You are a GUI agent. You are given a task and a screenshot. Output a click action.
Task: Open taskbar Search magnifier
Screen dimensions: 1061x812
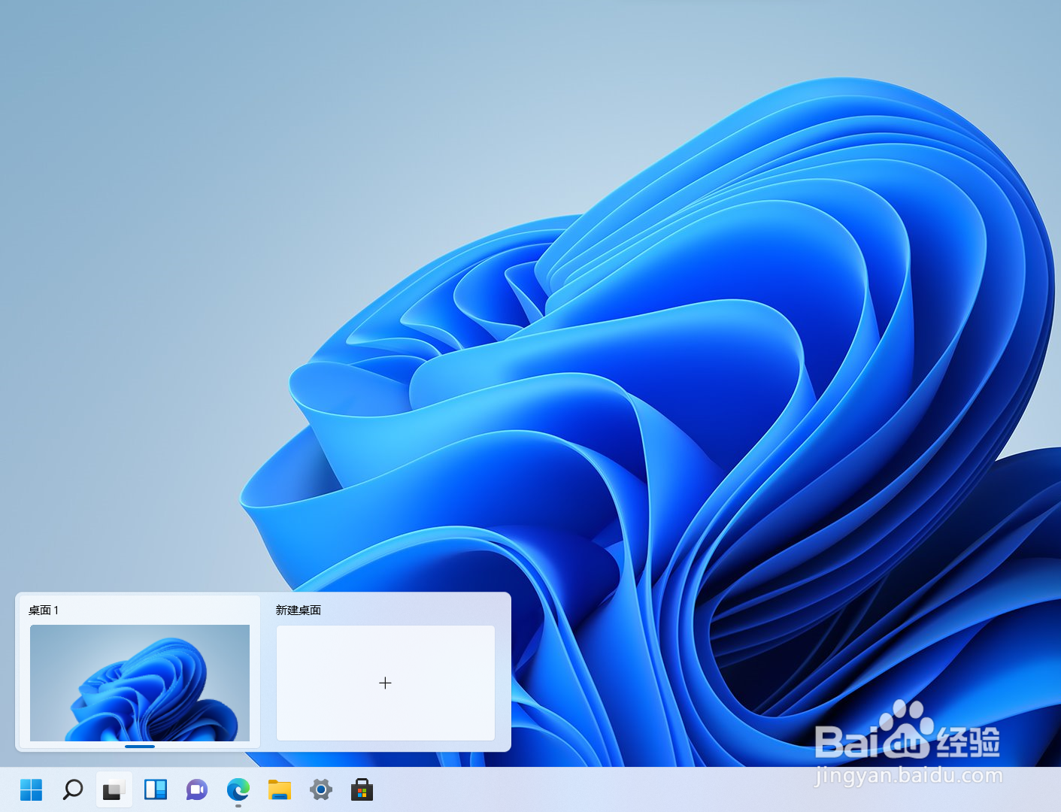pos(73,790)
